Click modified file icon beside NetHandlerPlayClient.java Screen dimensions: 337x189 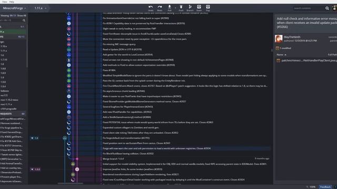279,61
